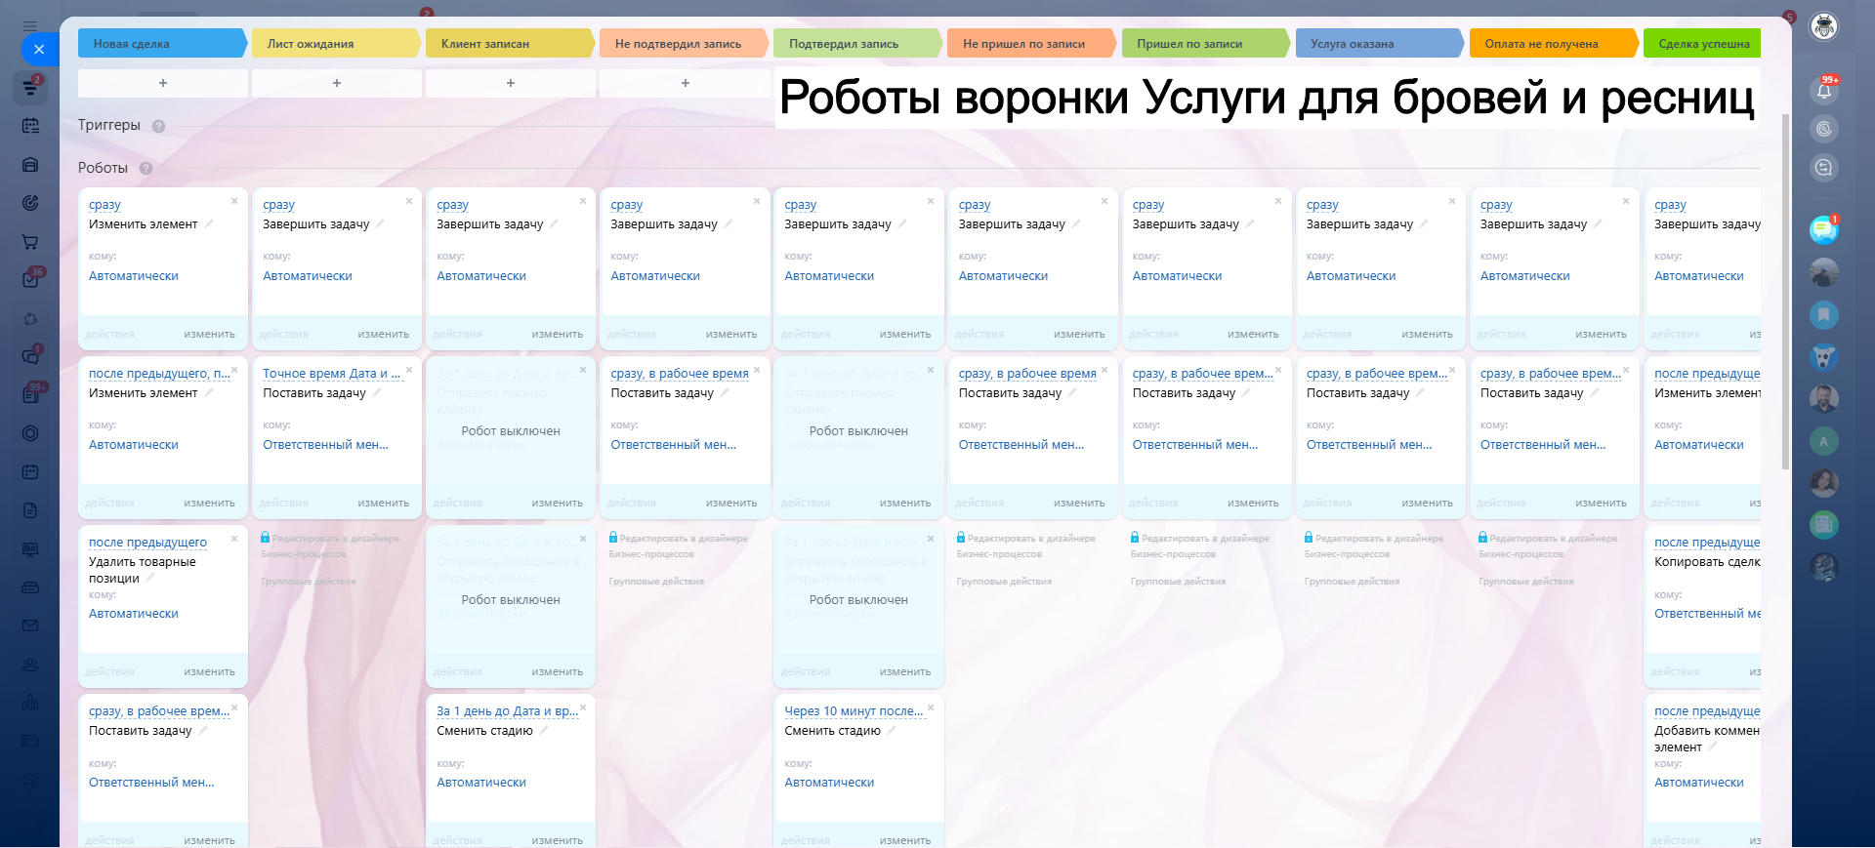Click изменить on Завершить задачу robot in Пришел по записи

1253,334
